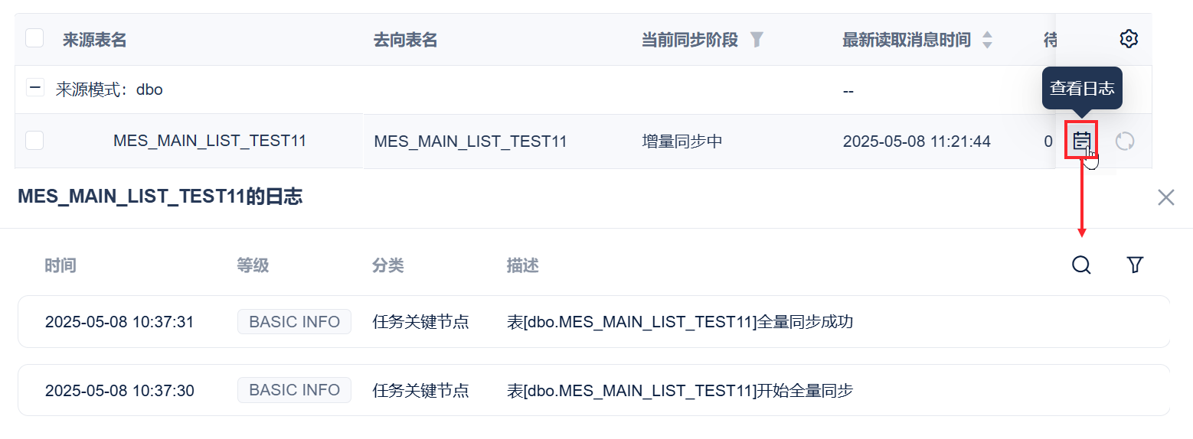The image size is (1193, 439).
Task: Click the resync icon in the table row
Action: [x=1124, y=141]
